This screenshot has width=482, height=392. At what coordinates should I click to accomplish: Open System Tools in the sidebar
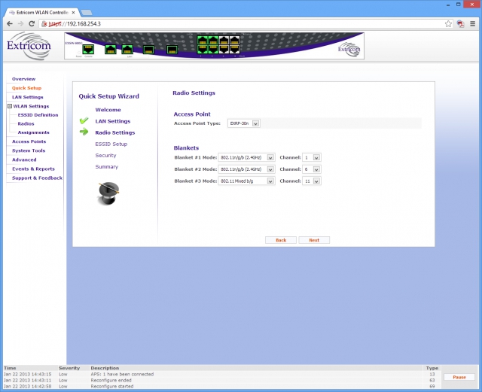29,150
